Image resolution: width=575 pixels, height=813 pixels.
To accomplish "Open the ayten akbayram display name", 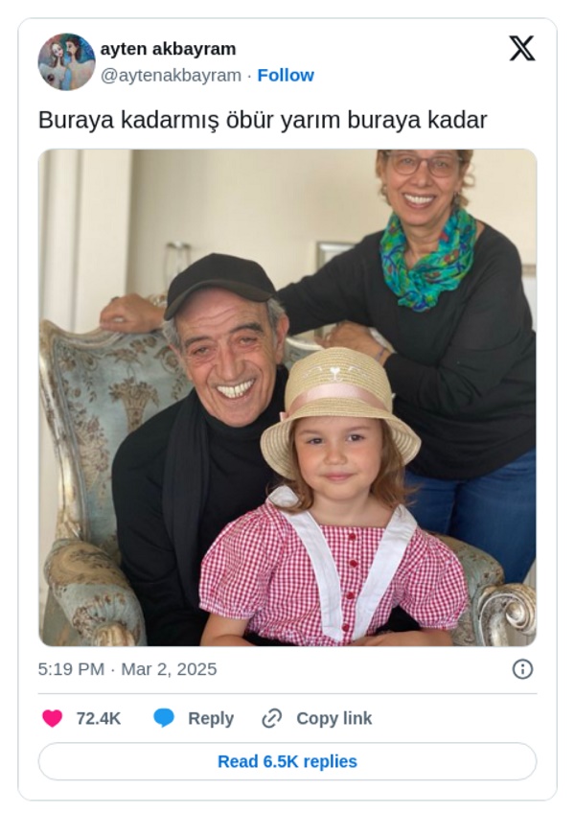I will tap(168, 49).
